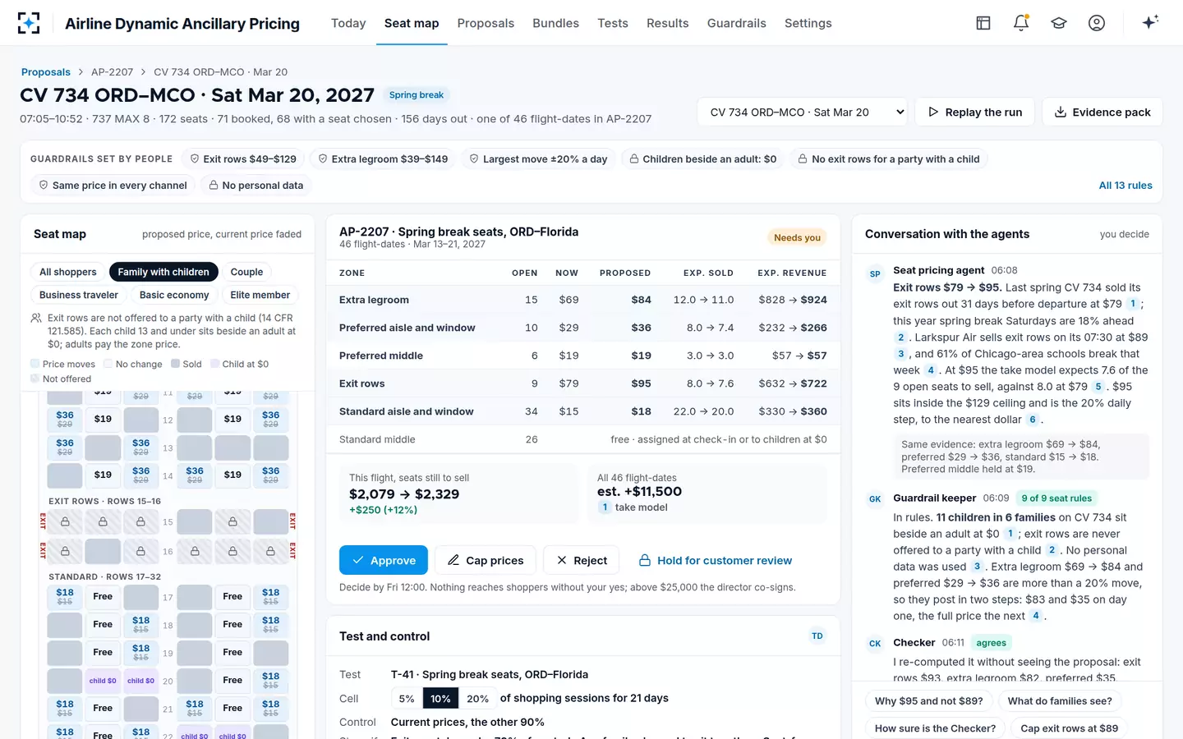Screen dimensions: 1183x739
Task: Click the Cap prices button
Action: click(486, 560)
